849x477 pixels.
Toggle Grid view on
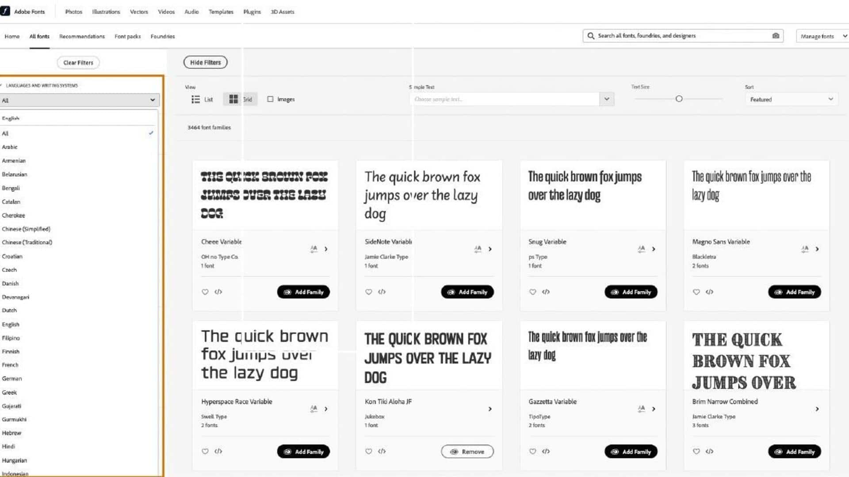click(233, 99)
